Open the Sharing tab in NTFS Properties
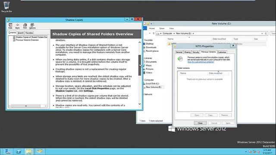 pos(187,52)
